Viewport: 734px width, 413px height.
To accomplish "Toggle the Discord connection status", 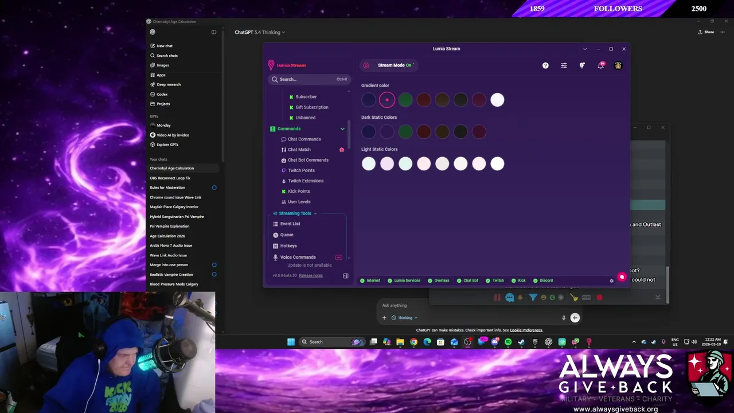I will tap(543, 280).
